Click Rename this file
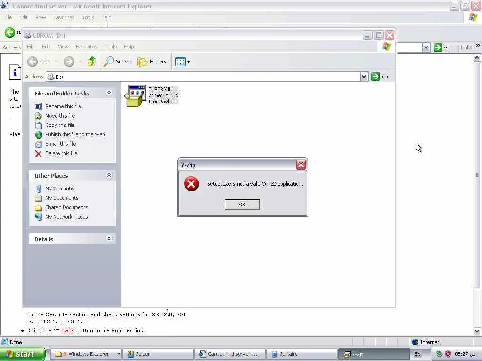This screenshot has width=482, height=361. (x=63, y=106)
